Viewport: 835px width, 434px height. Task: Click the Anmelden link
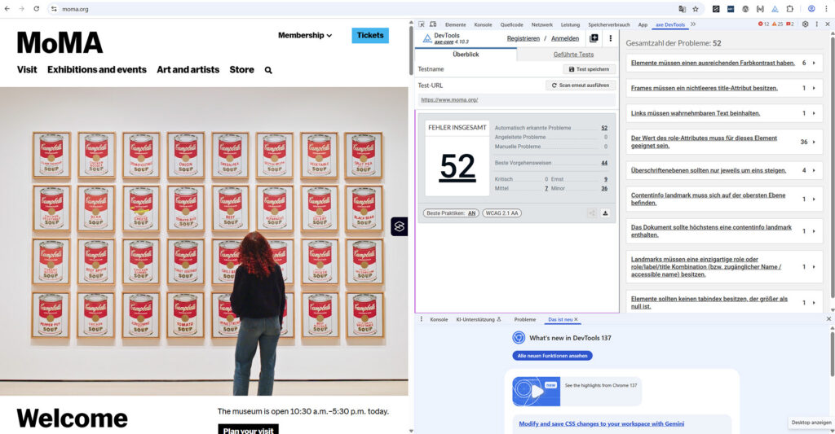pos(565,38)
